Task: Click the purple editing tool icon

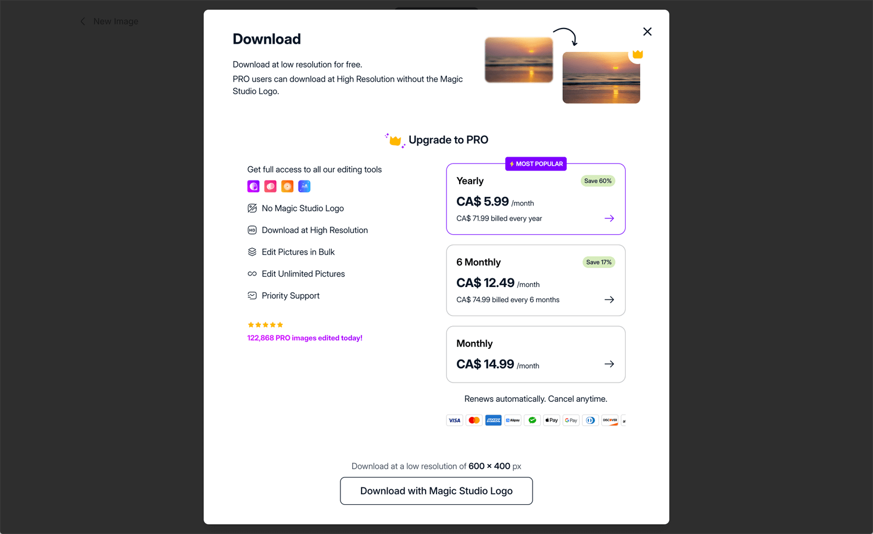Action: 253,186
